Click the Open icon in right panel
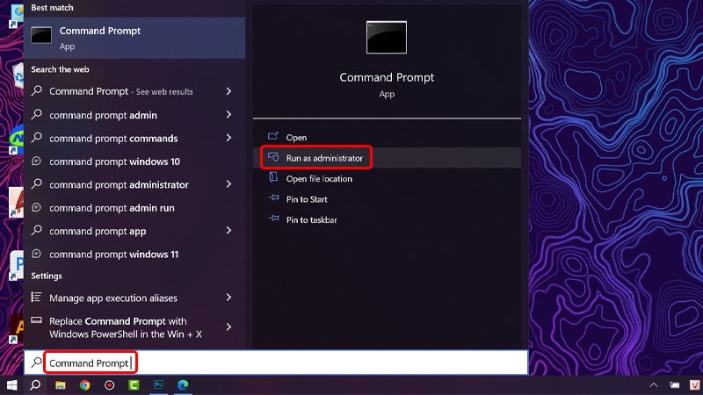Screen dimensions: 703x395 (x=273, y=136)
